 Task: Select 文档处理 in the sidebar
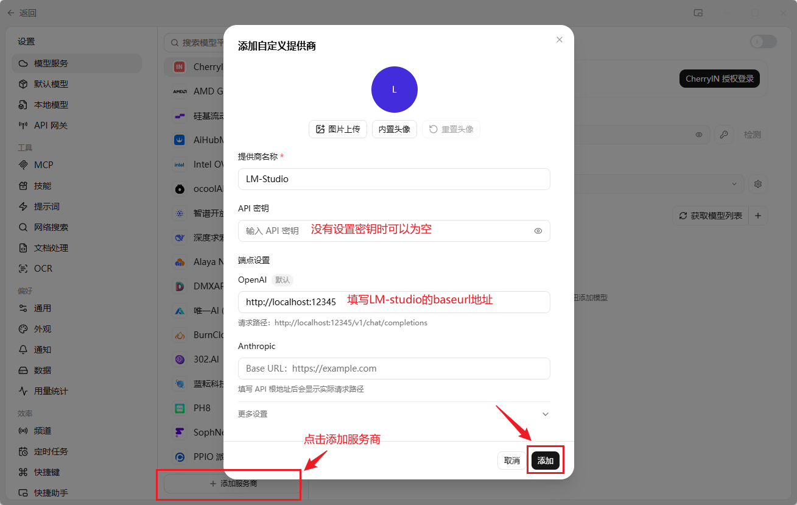[77, 248]
